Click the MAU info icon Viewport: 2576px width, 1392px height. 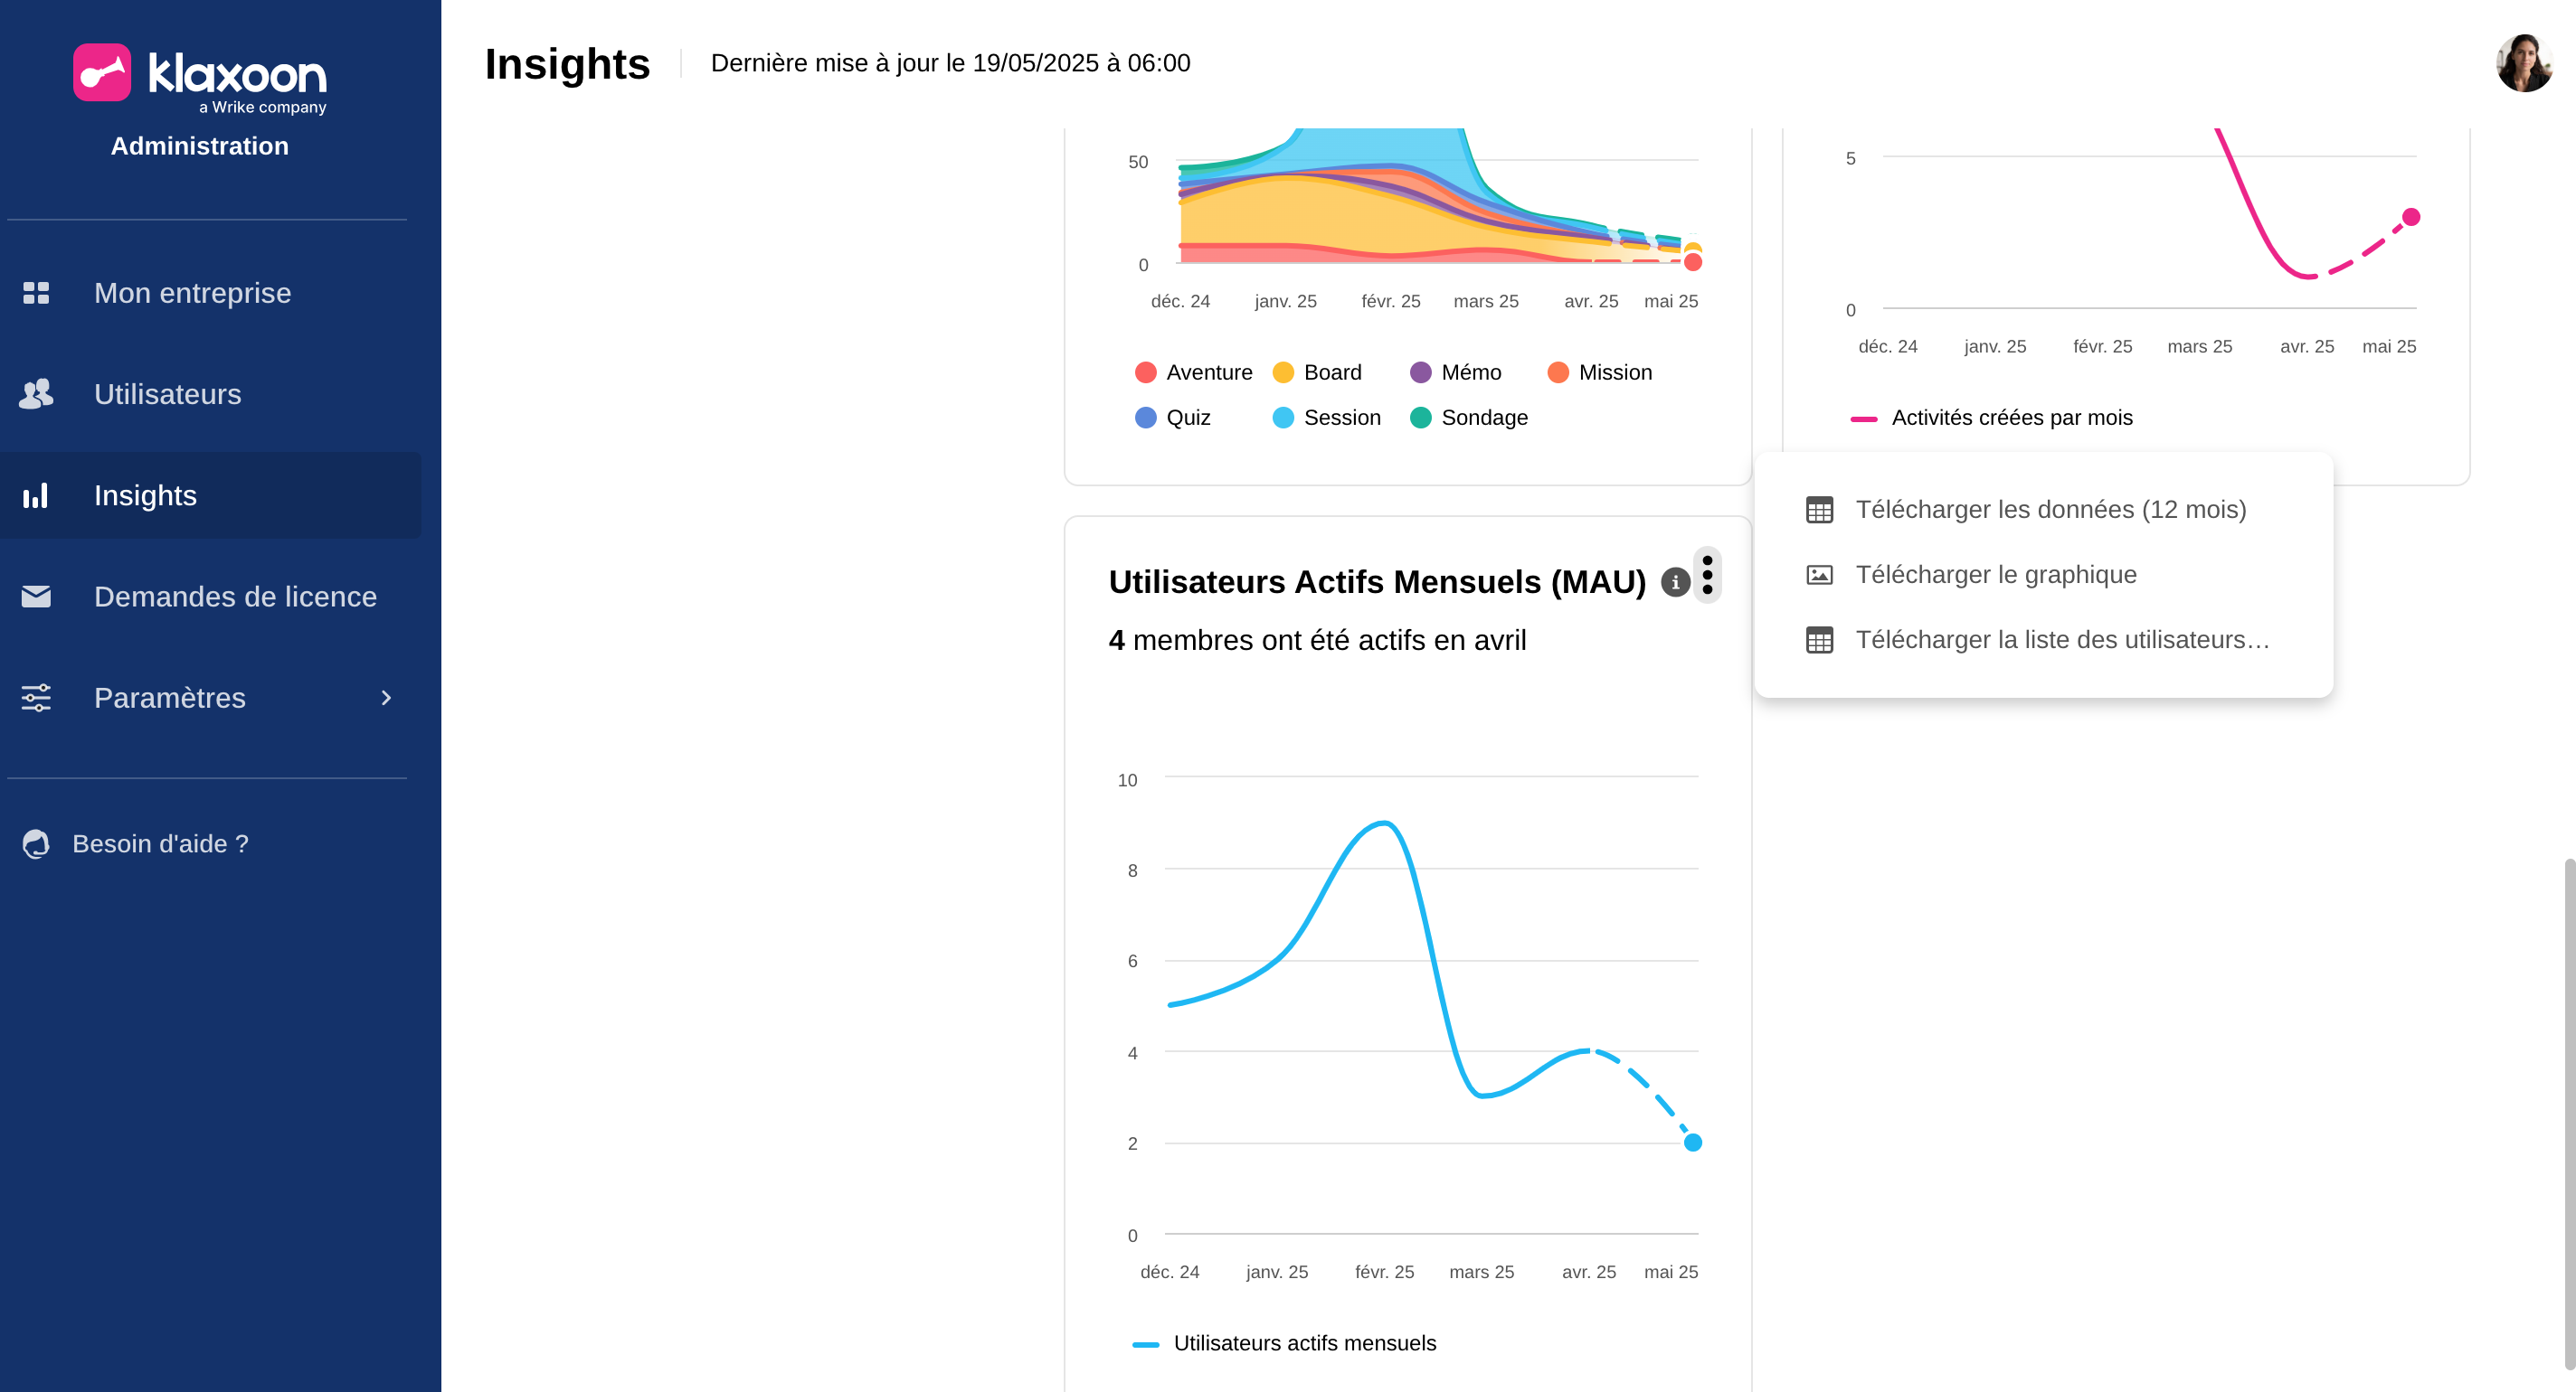(1675, 581)
